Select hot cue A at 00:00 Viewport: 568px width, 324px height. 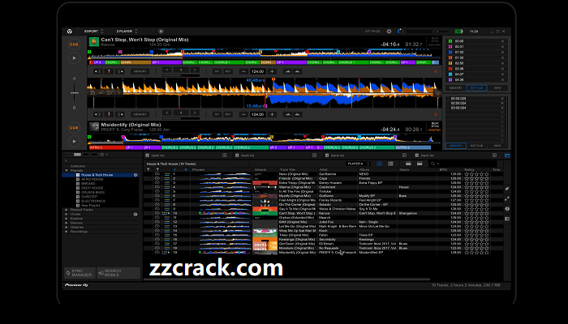[450, 41]
